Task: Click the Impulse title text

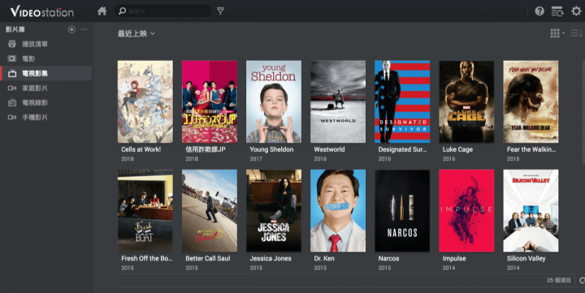Action: click(x=454, y=258)
